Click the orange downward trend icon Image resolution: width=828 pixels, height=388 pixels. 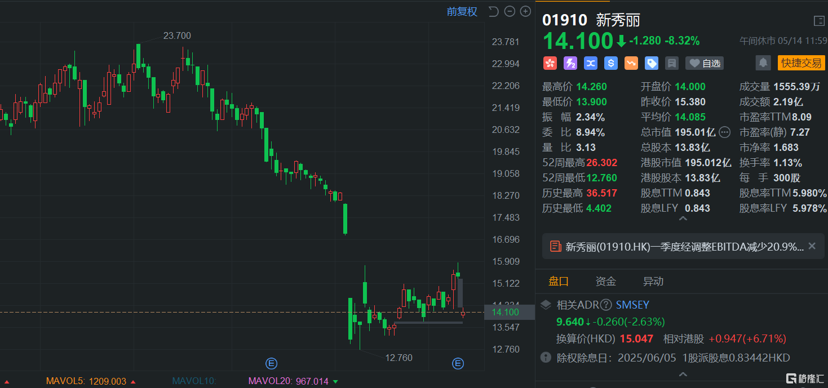point(631,63)
